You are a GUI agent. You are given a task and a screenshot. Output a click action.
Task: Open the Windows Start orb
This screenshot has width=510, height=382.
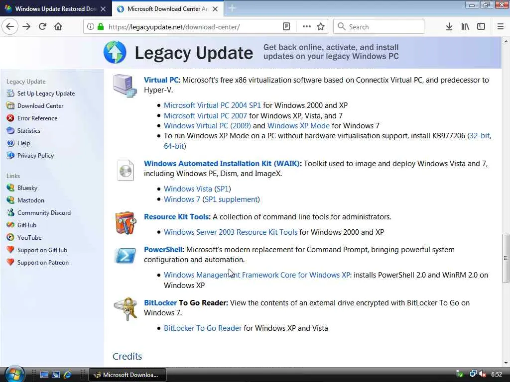tap(14, 374)
